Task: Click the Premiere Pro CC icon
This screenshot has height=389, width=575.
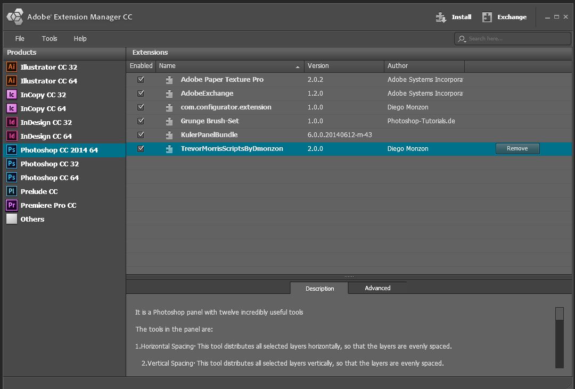Action: (11, 205)
